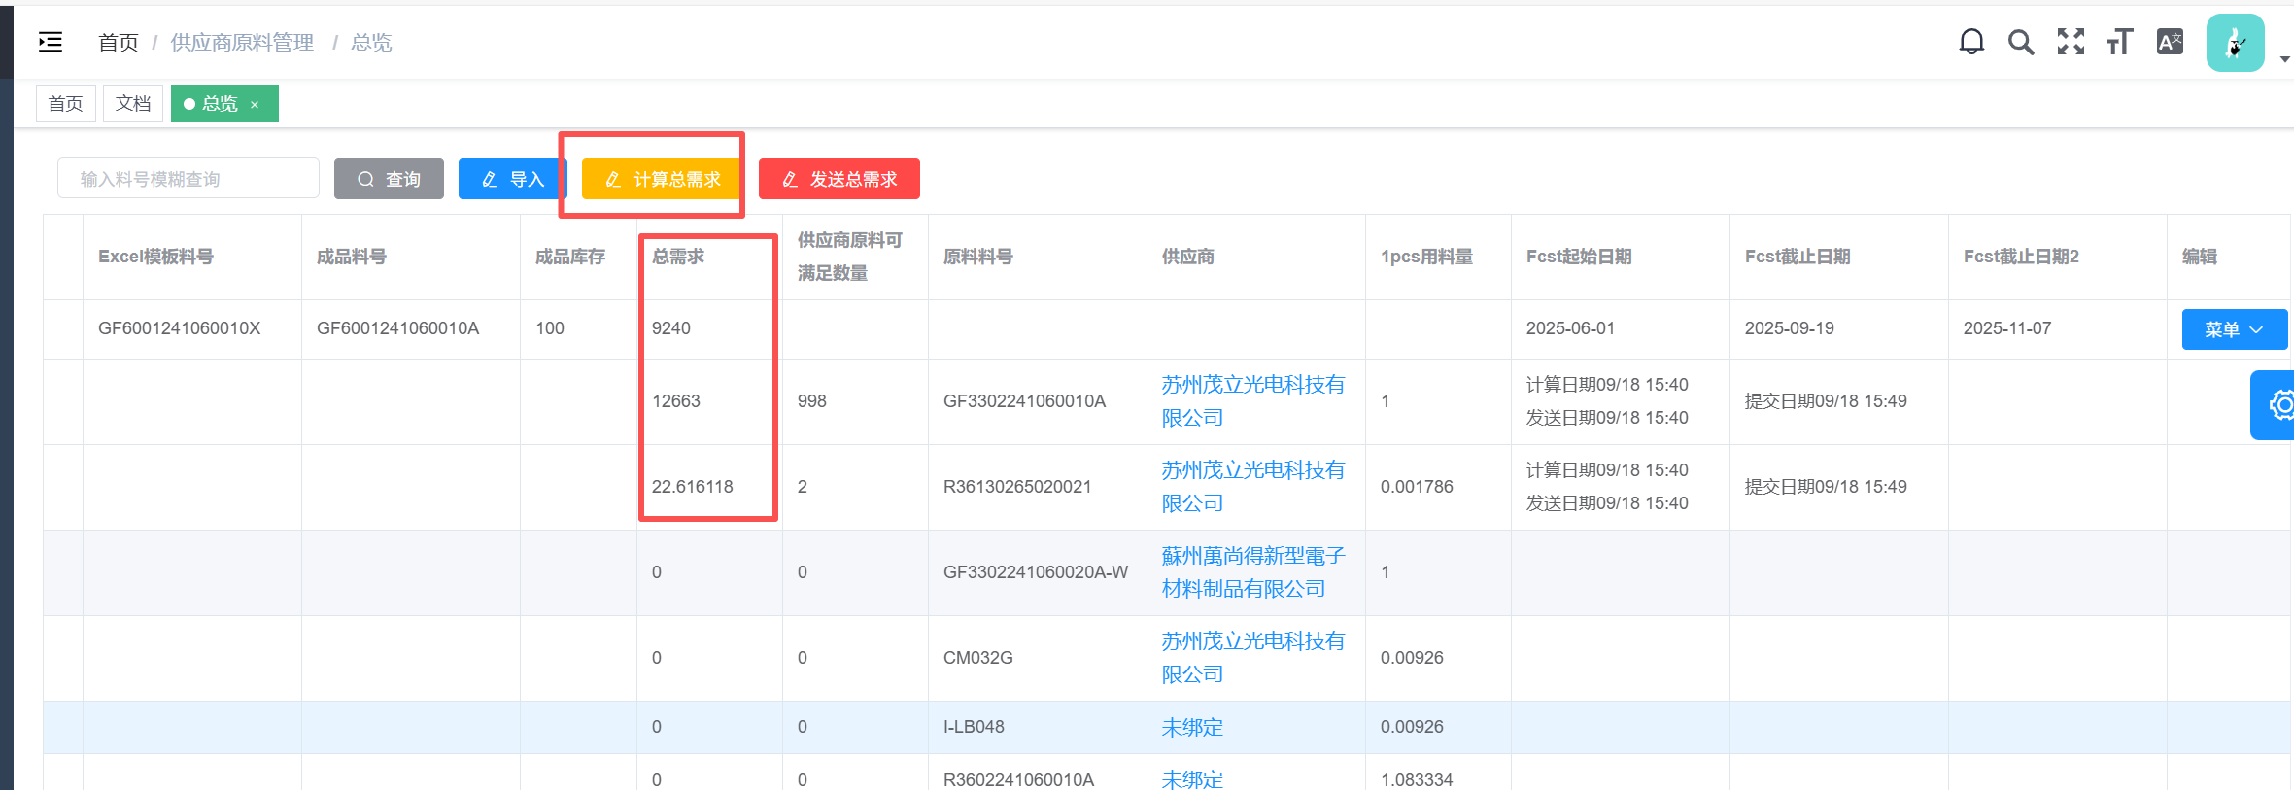Click the 查询 search button
2294x790 pixels.
[x=389, y=179]
